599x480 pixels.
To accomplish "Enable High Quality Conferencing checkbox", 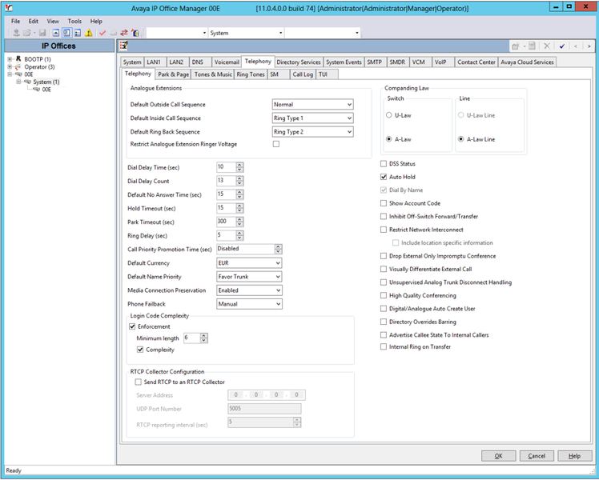I will pyautogui.click(x=384, y=295).
